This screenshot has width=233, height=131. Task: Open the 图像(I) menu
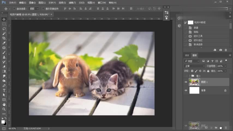point(32,2)
